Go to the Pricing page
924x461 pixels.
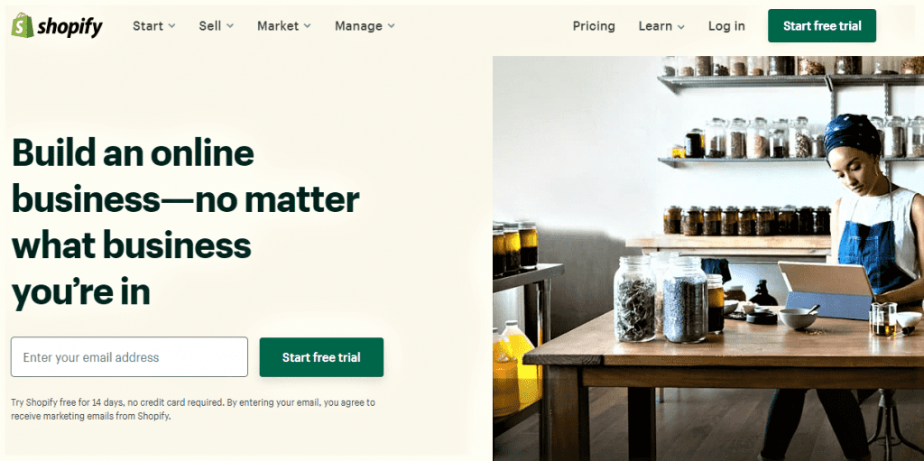pos(594,26)
